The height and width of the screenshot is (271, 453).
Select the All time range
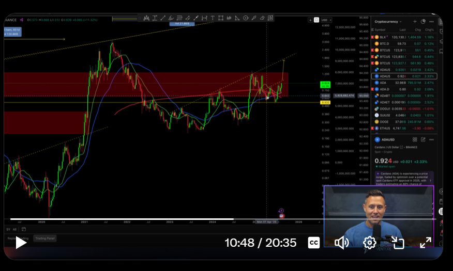coord(14,230)
